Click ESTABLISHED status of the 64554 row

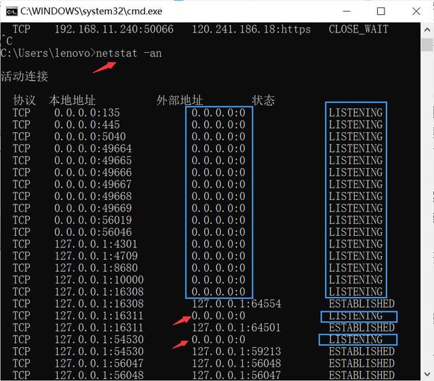click(361, 304)
